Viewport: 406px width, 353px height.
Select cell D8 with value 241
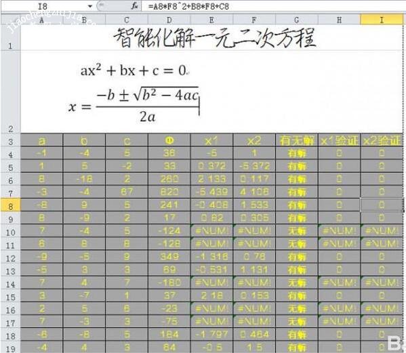pos(169,205)
